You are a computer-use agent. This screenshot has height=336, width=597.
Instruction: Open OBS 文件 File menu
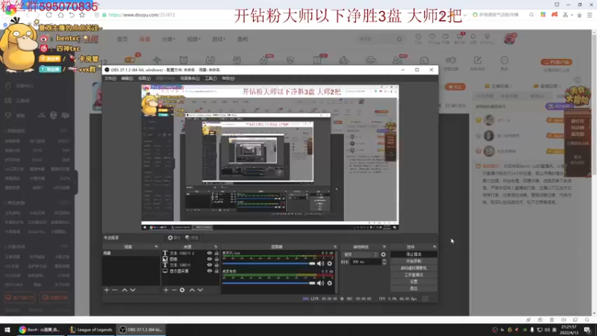point(110,78)
